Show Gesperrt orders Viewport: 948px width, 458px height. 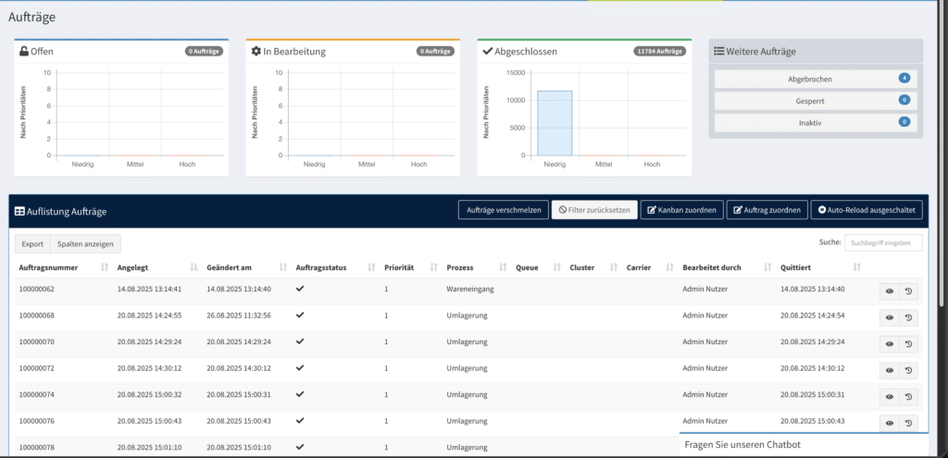point(815,100)
